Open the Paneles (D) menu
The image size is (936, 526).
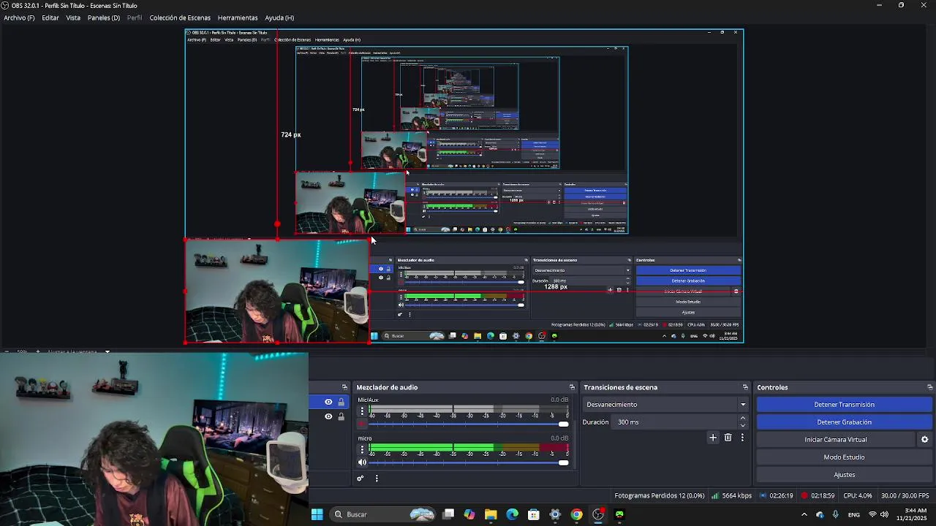coord(104,18)
